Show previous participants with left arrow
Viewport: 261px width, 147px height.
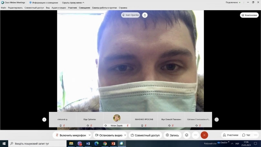pos(44,120)
